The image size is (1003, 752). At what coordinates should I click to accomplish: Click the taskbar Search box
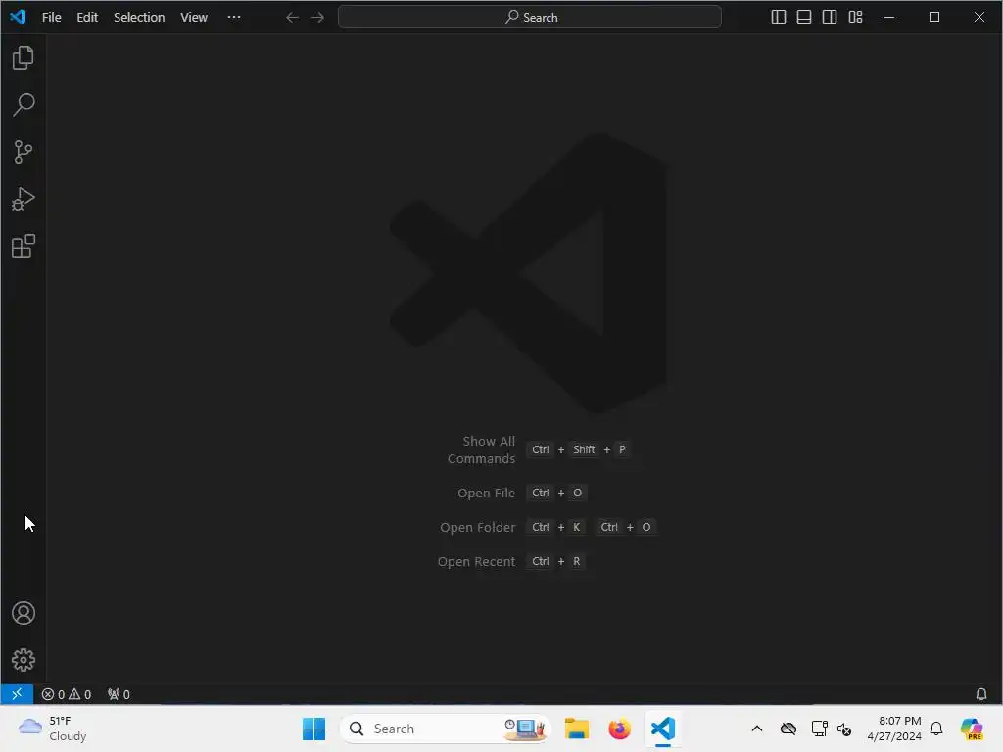click(446, 728)
